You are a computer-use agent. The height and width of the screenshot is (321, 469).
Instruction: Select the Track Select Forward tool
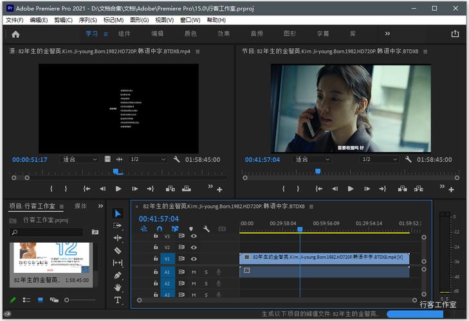point(118,226)
